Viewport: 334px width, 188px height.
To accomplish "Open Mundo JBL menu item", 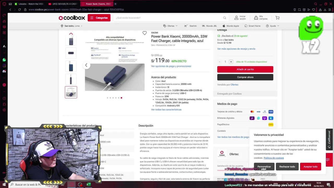I will 209,26.
